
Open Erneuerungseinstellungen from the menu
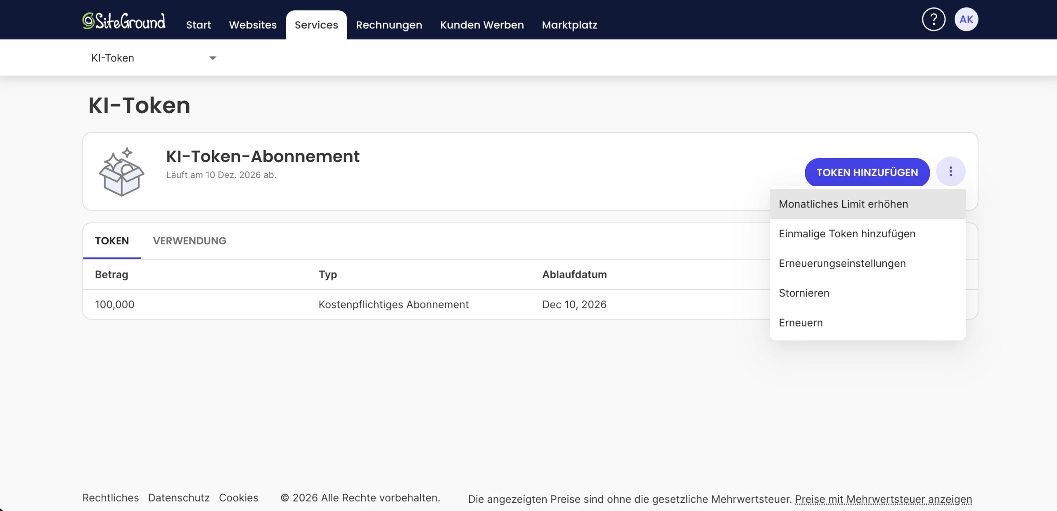click(867, 263)
